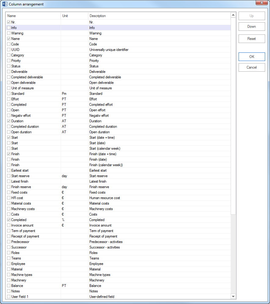Tick the Priority checkbox

[9, 61]
